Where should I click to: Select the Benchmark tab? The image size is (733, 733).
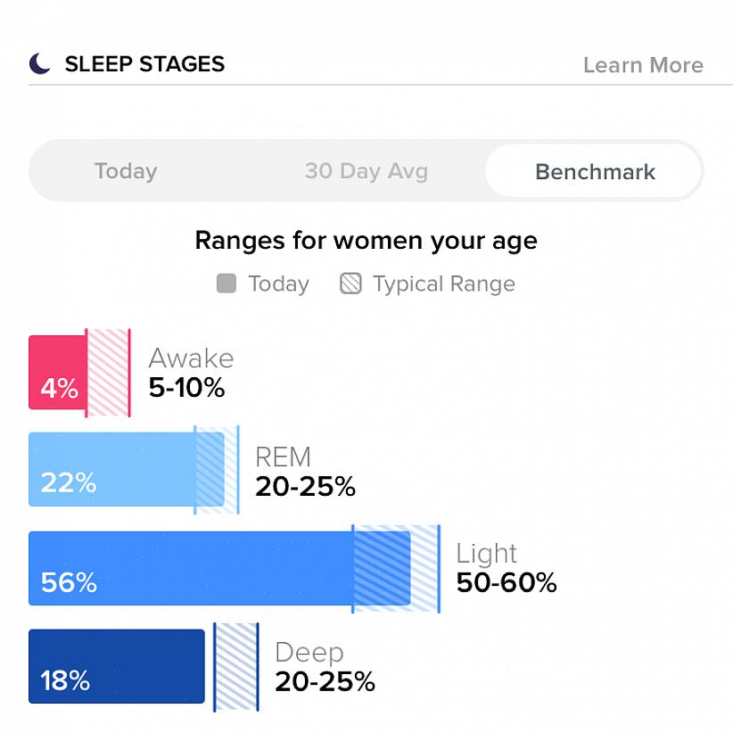[595, 171]
